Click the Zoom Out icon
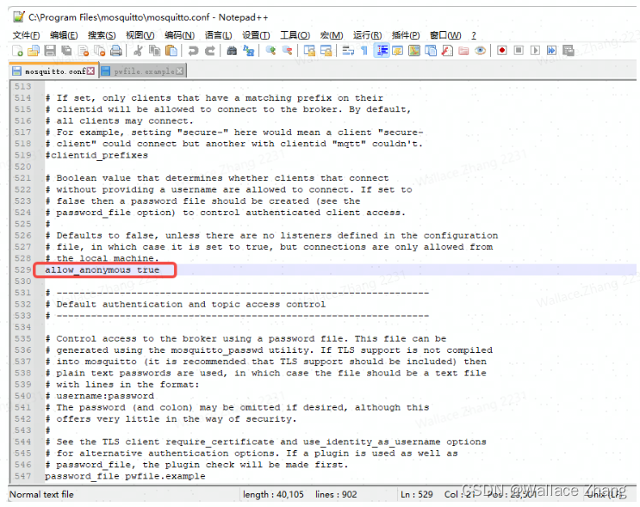 pos(288,51)
